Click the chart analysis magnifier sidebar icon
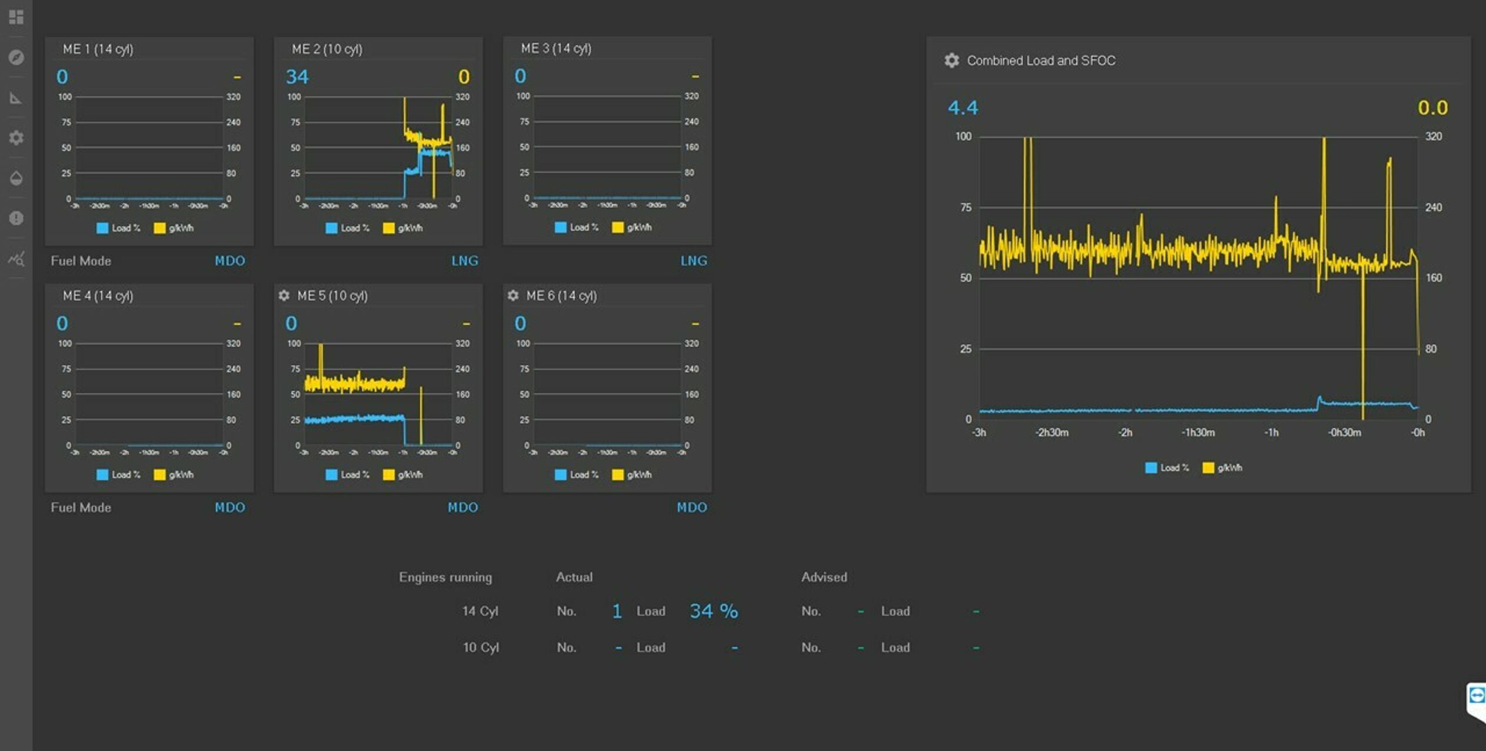This screenshot has width=1486, height=751. point(16,259)
